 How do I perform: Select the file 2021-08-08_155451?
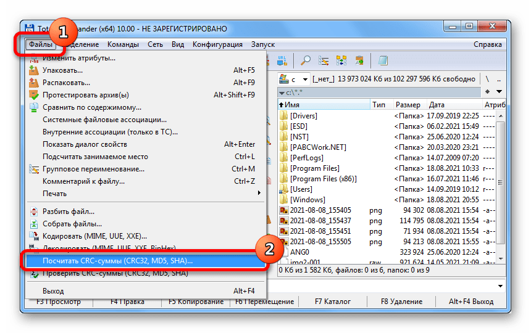[x=387, y=231]
